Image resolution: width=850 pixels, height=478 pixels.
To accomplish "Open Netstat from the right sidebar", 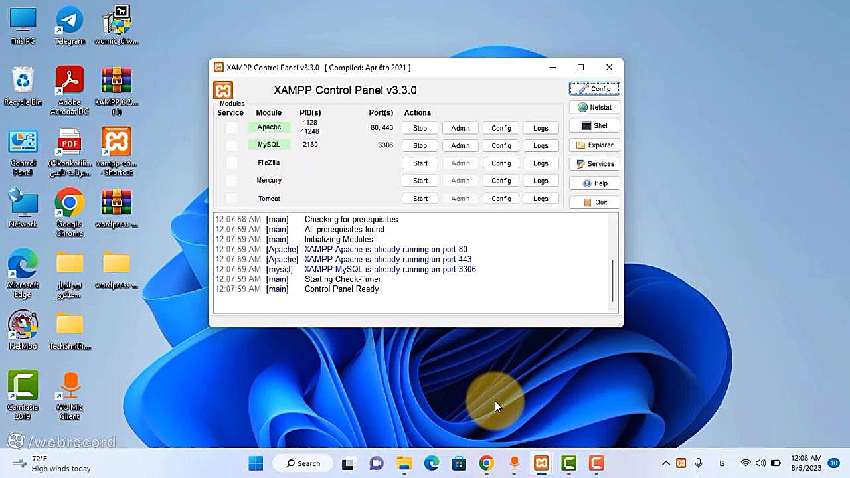I will pos(594,107).
